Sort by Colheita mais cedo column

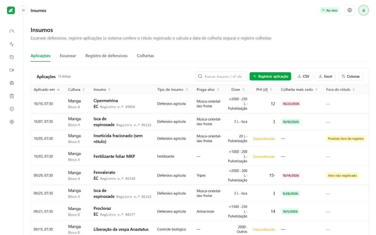click(x=299, y=89)
